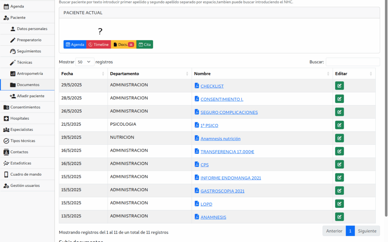Open the CHECKLIST document link
The image size is (388, 242).
pyautogui.click(x=212, y=86)
